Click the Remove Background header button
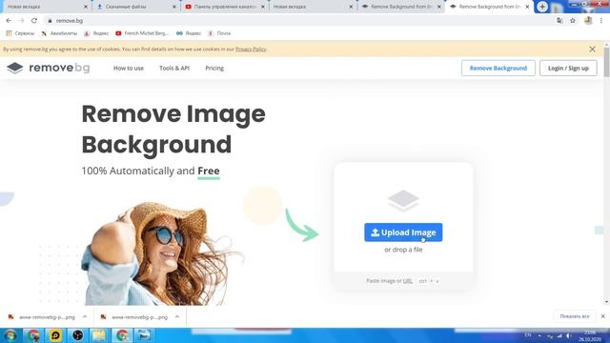 click(498, 68)
